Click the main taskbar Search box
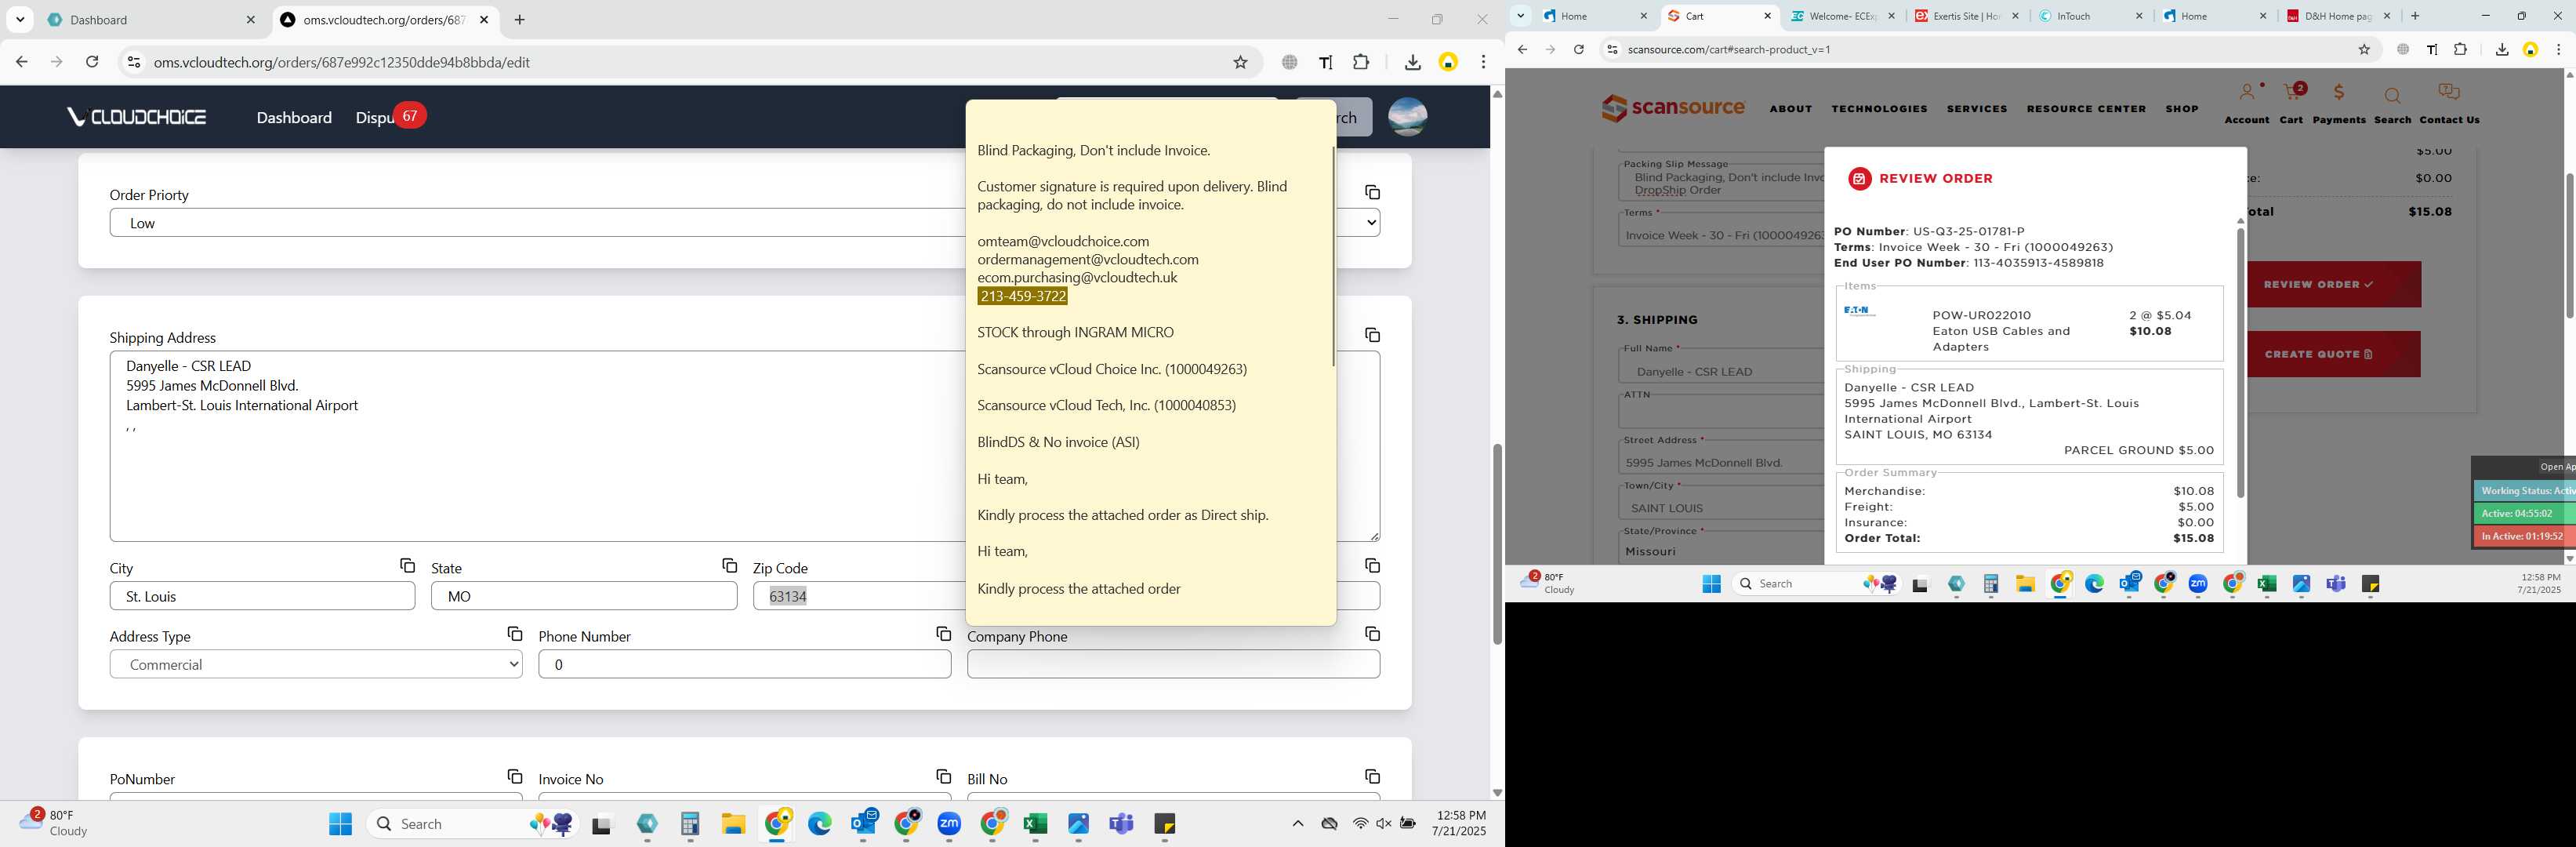 click(x=470, y=824)
